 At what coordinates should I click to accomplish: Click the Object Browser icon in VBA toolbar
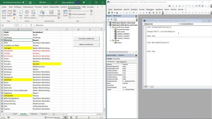pyautogui.click(x=160, y=13)
